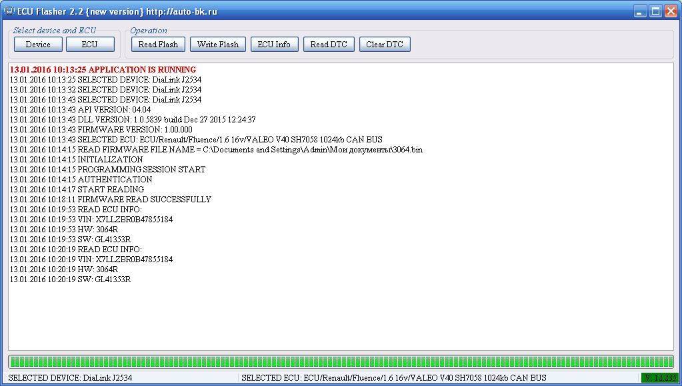This screenshot has height=386, width=682.
Task: Close the ECU Flasher window
Action: [671, 11]
